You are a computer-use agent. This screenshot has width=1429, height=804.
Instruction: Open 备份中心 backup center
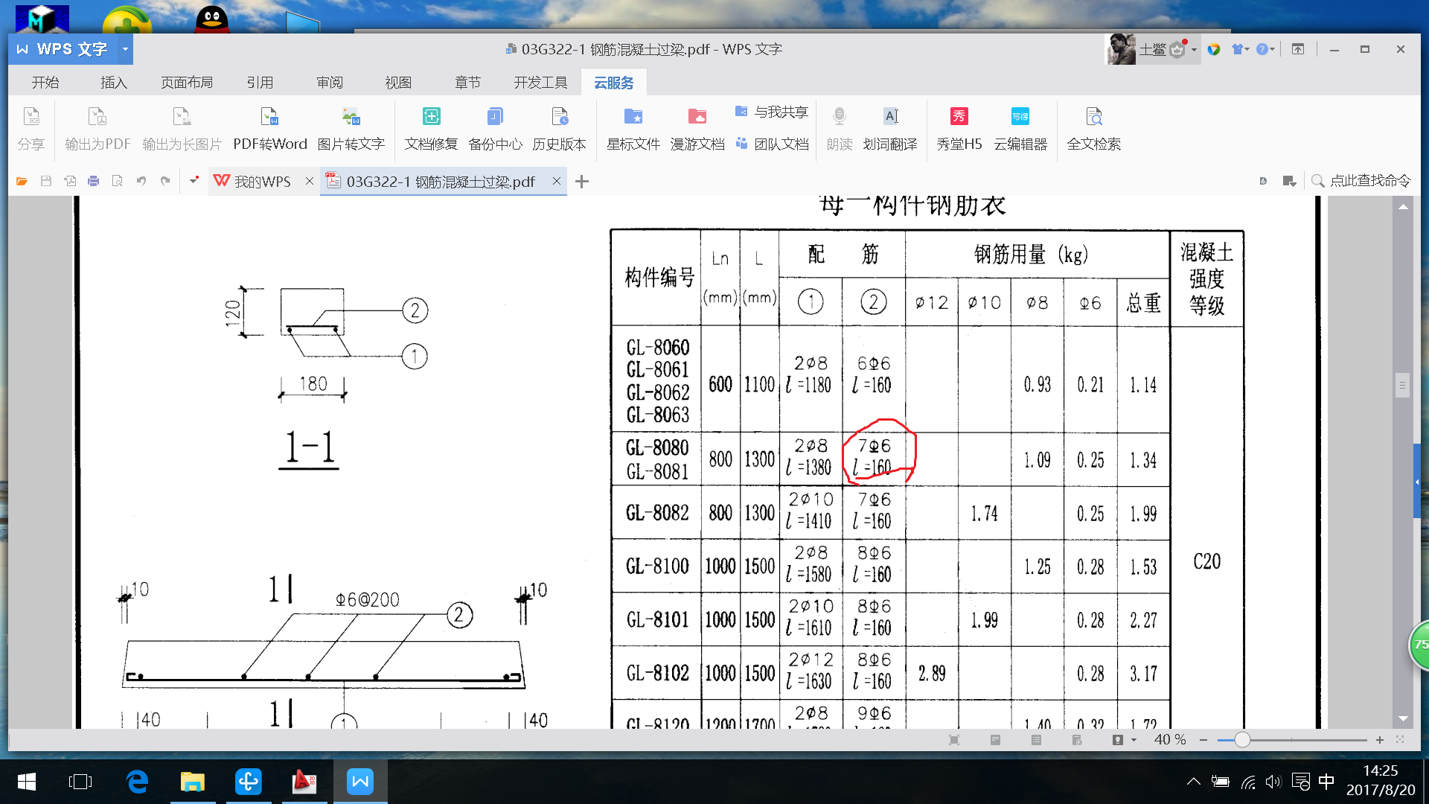click(495, 128)
